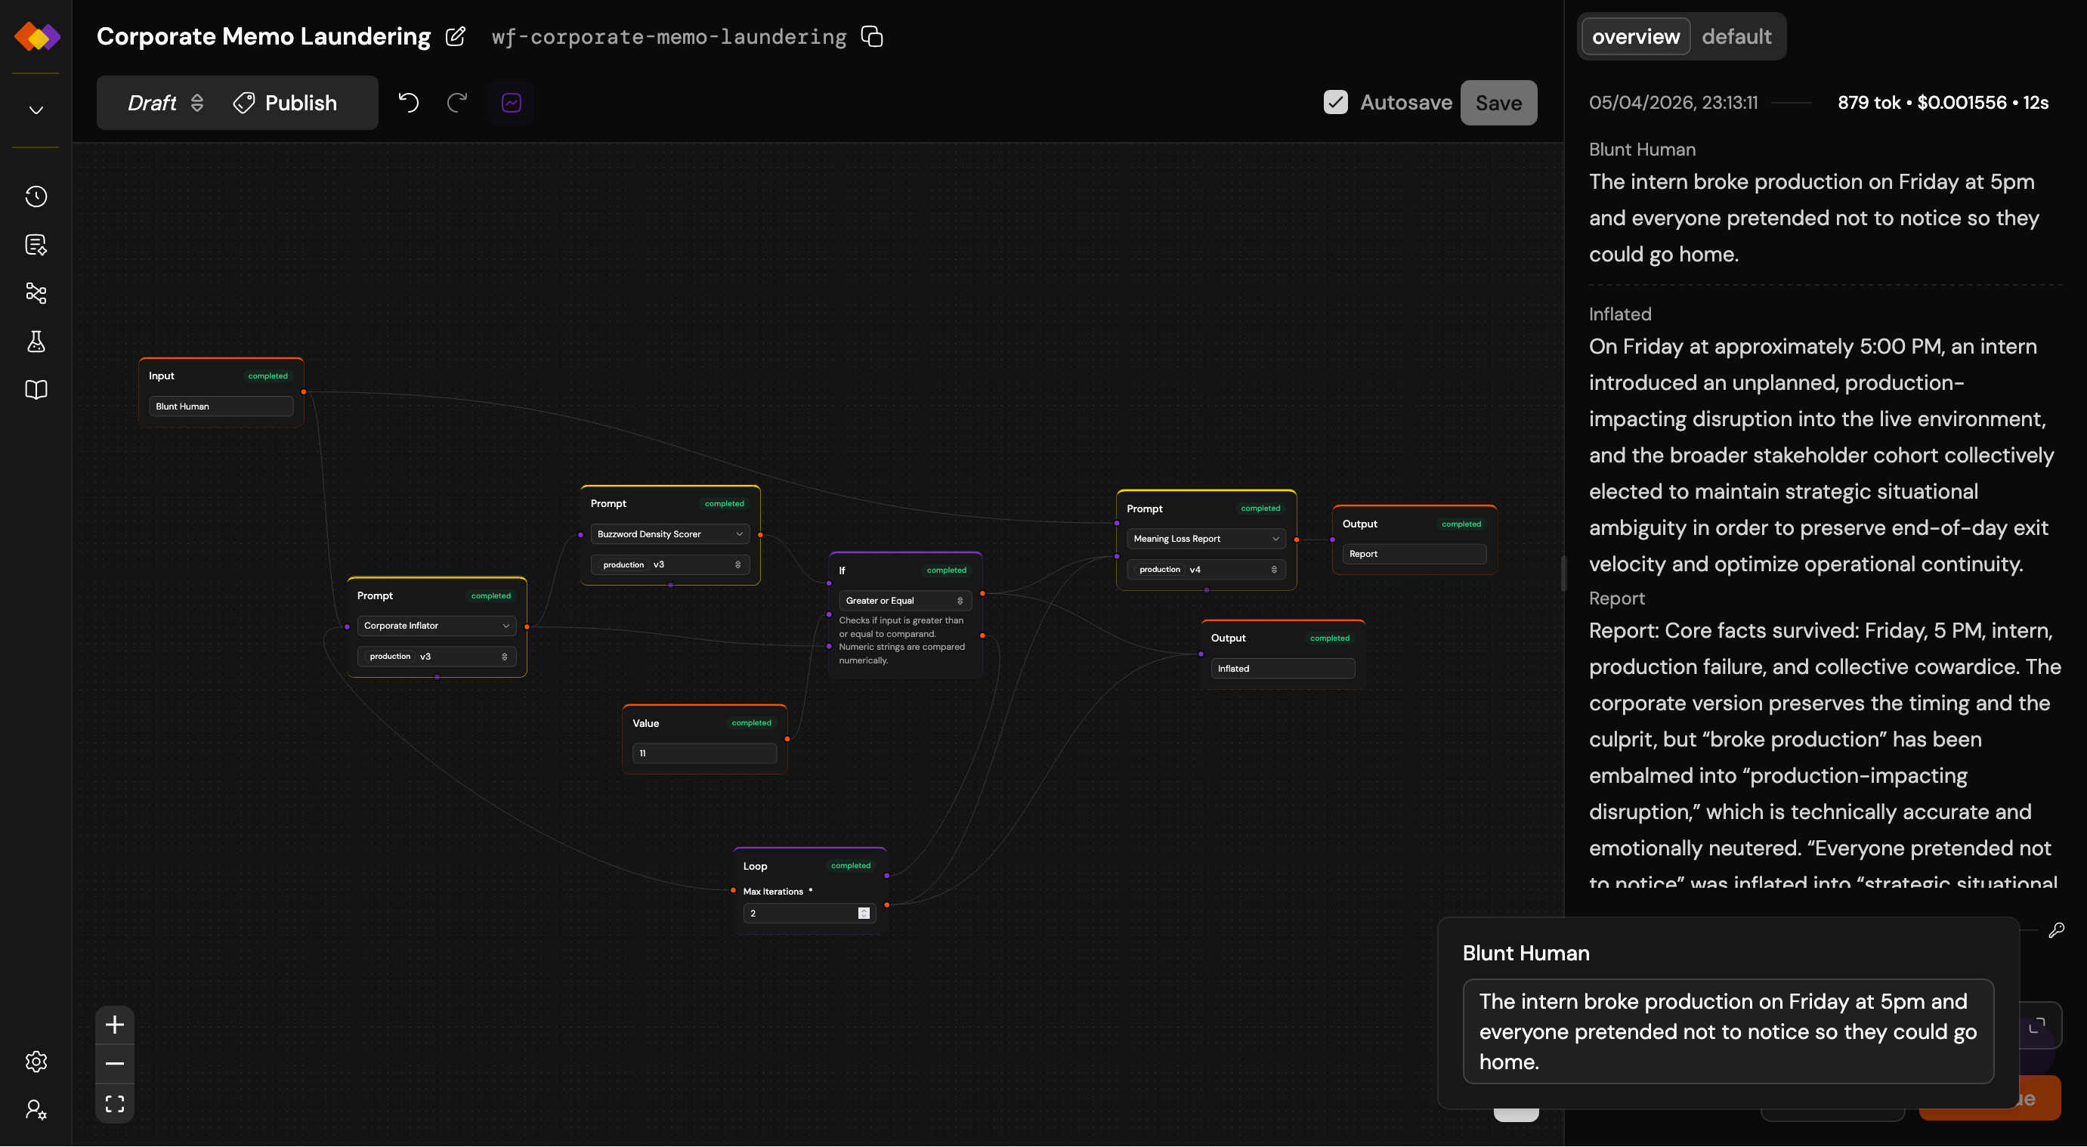
Task: Open the flask experiments icon in sidebar
Action: [x=36, y=341]
